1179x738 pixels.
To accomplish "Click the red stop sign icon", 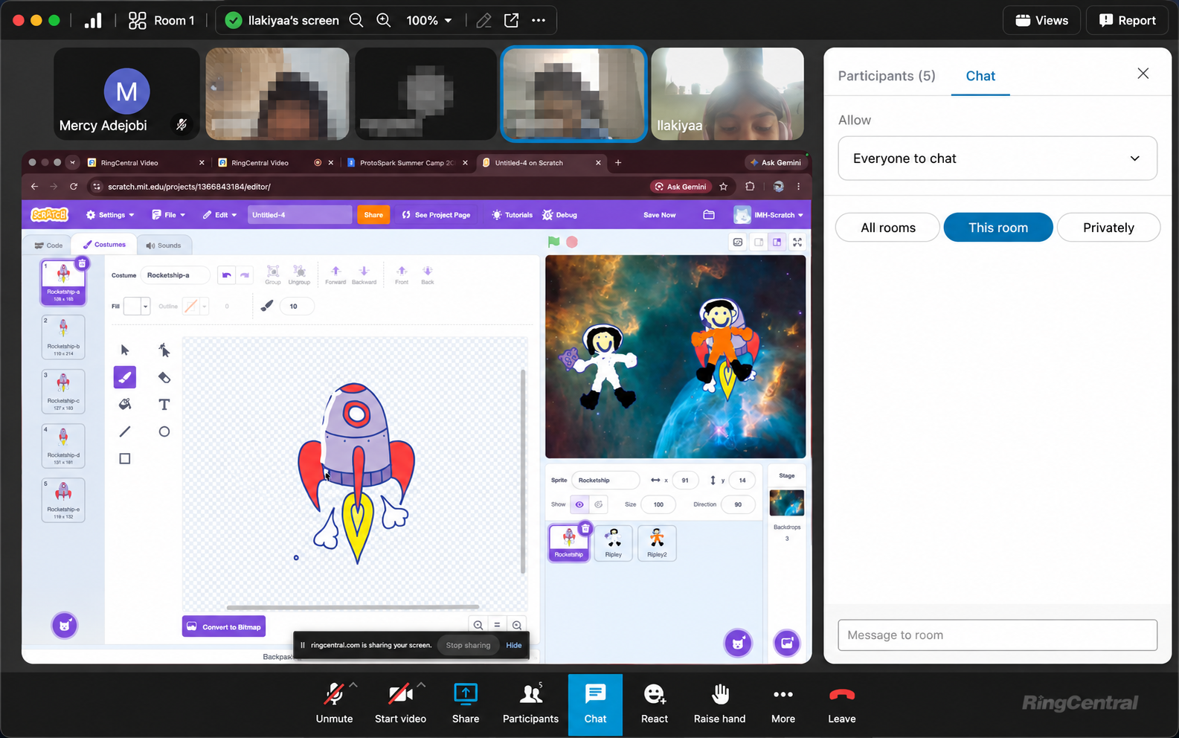I will coord(572,242).
